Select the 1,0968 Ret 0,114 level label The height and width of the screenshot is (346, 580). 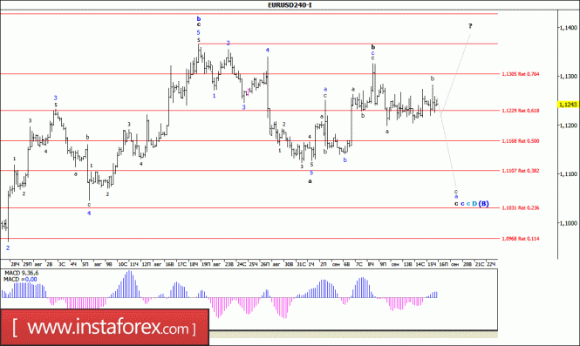[x=520, y=239]
